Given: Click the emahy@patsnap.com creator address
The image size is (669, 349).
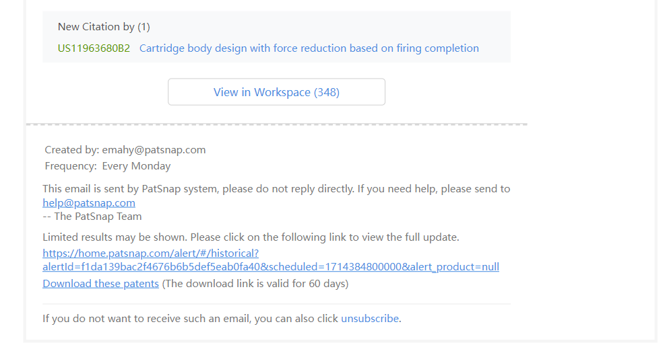Looking at the screenshot, I should (x=154, y=150).
